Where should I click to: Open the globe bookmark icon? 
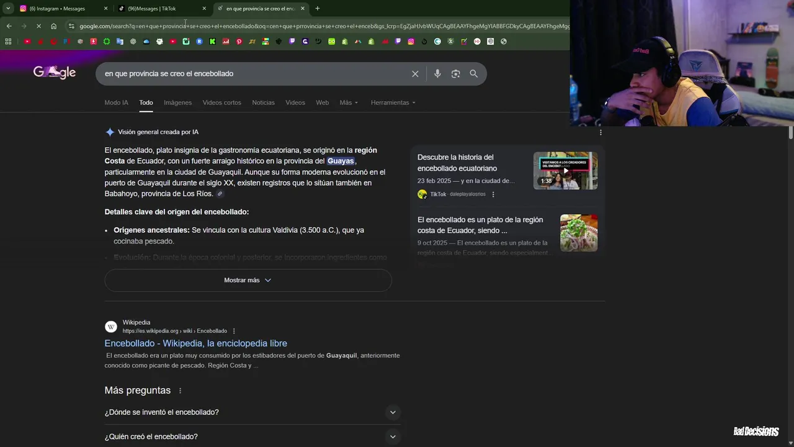(503, 42)
